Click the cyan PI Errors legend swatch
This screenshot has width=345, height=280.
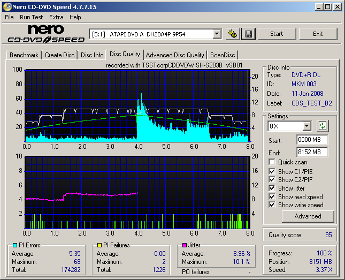click(15, 245)
